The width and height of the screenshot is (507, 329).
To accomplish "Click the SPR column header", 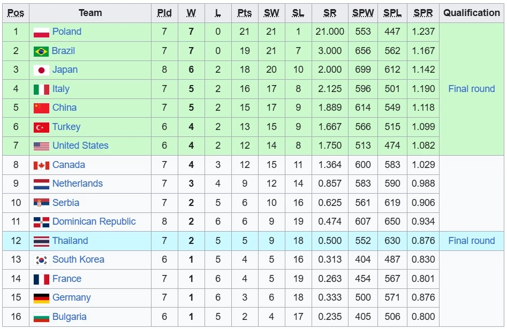I will click(x=423, y=13).
